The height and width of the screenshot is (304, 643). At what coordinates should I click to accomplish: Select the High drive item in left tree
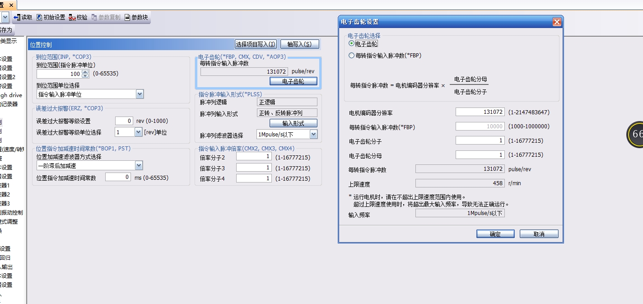pos(11,95)
